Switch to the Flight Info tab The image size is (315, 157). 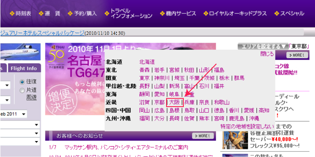(x=24, y=68)
